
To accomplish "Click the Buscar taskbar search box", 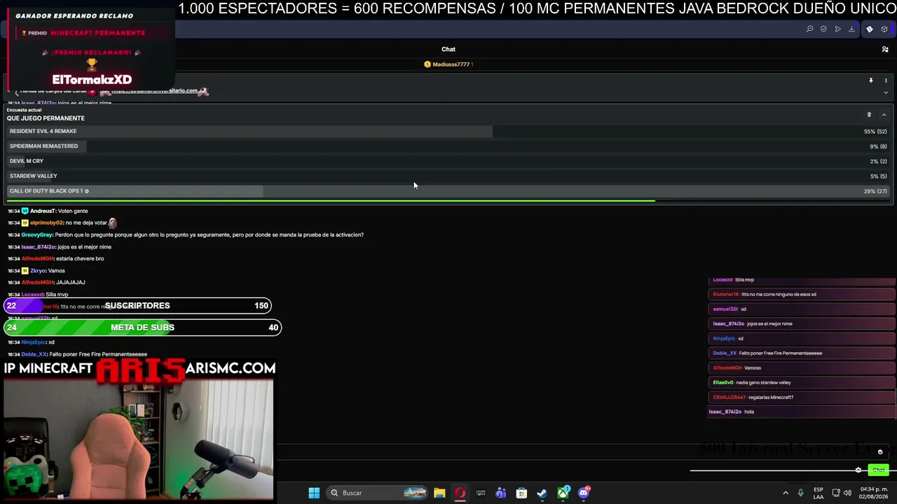I will coord(377,493).
